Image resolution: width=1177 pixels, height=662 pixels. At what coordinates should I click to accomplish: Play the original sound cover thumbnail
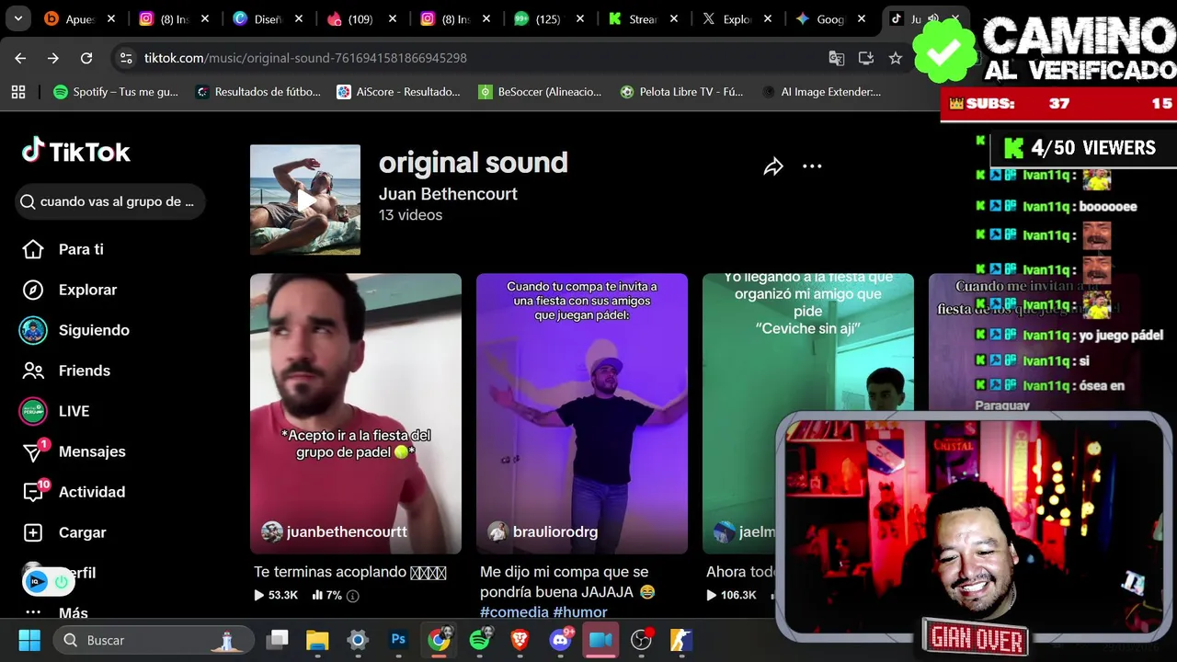click(305, 200)
